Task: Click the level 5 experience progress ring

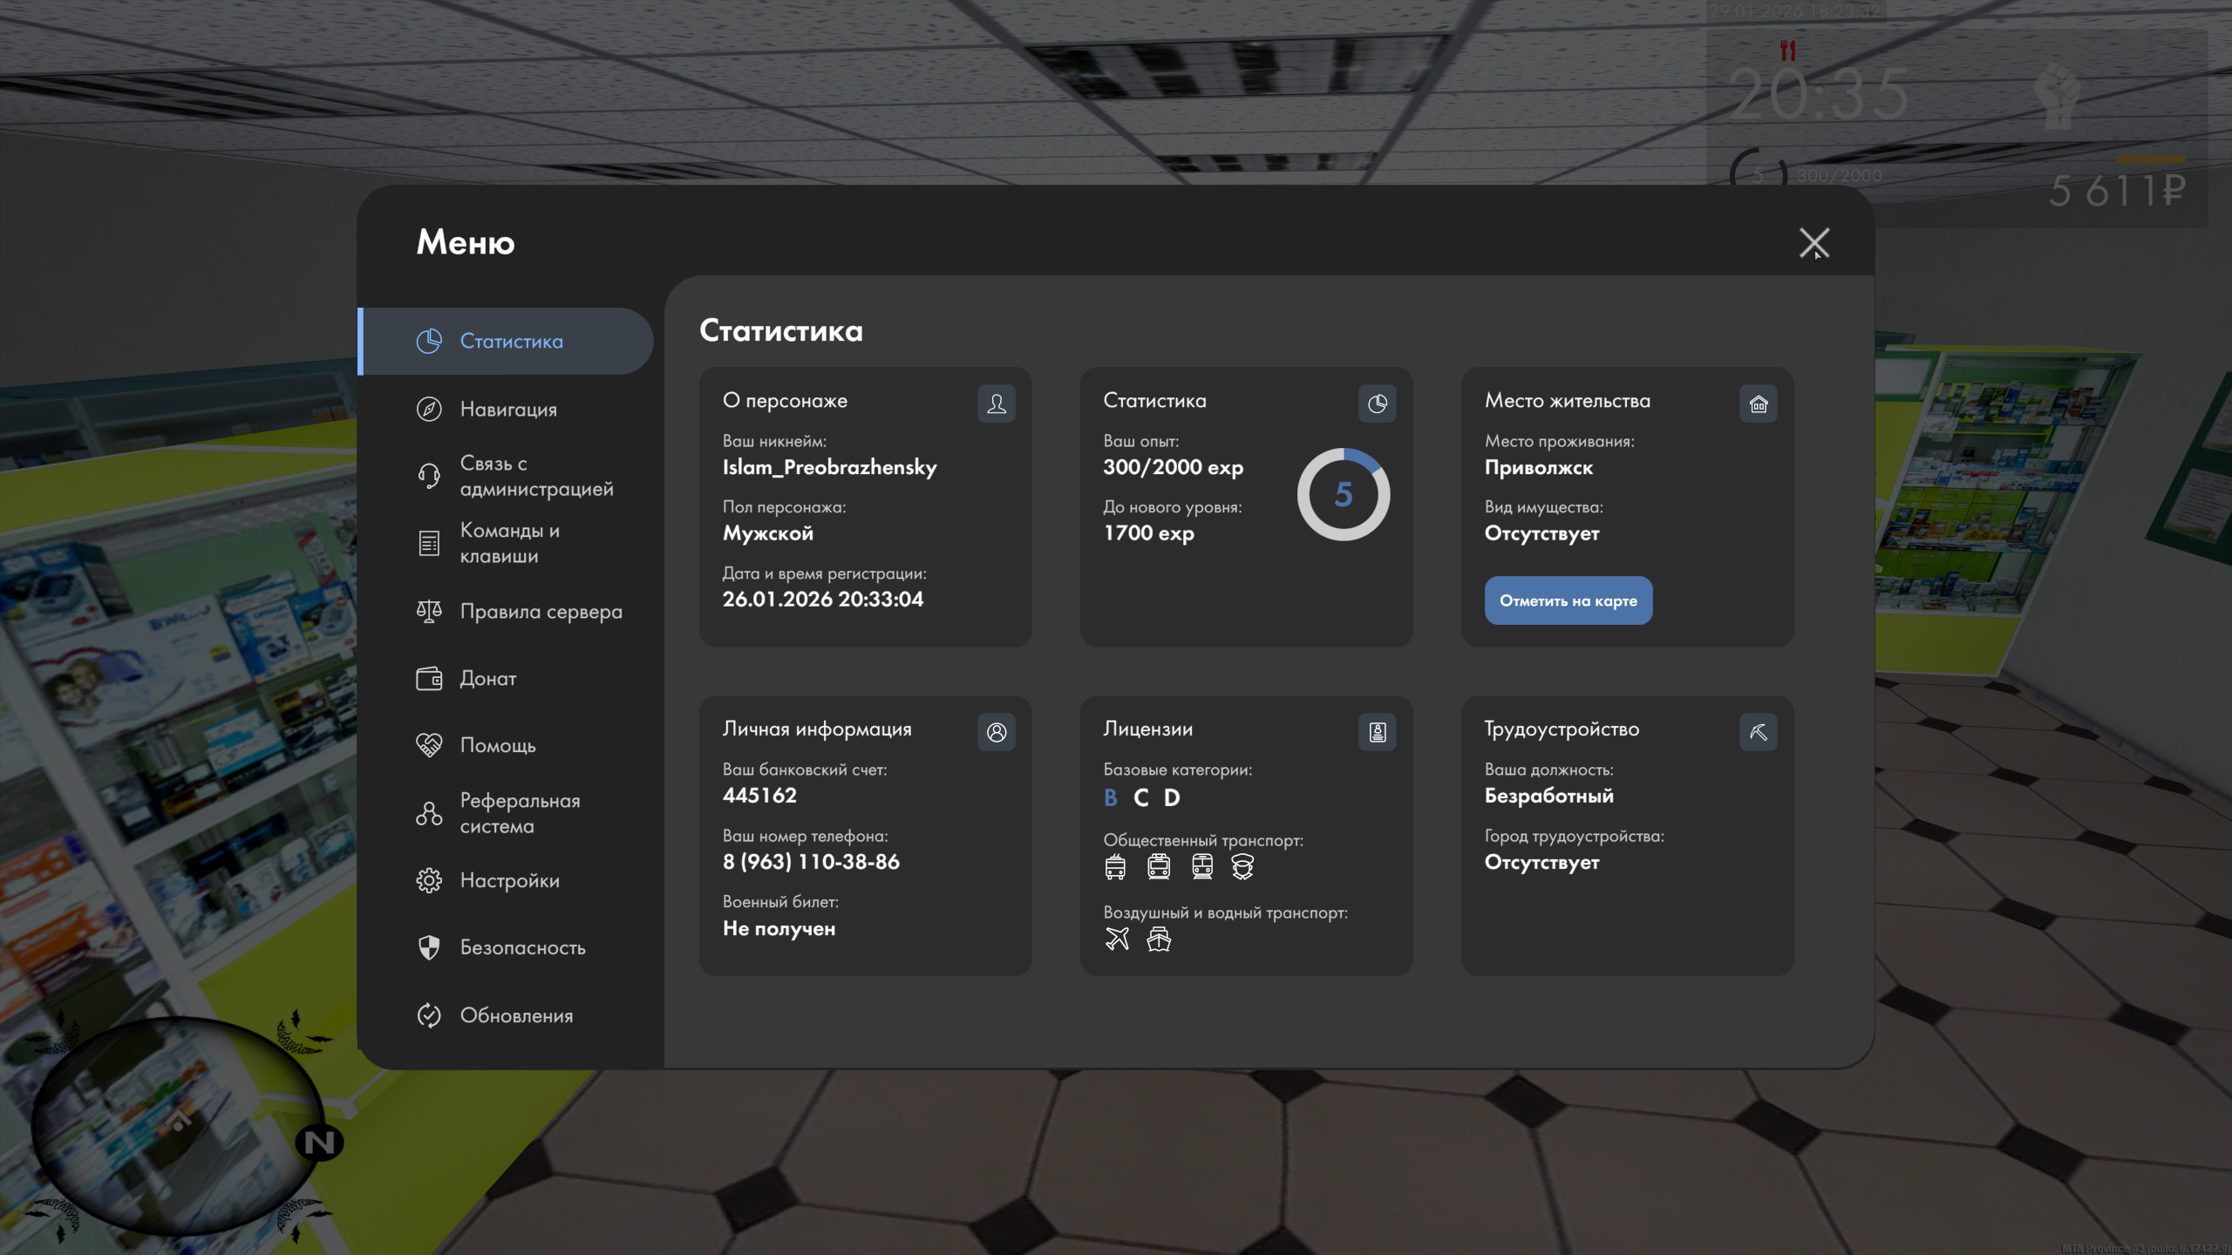Action: [1343, 494]
